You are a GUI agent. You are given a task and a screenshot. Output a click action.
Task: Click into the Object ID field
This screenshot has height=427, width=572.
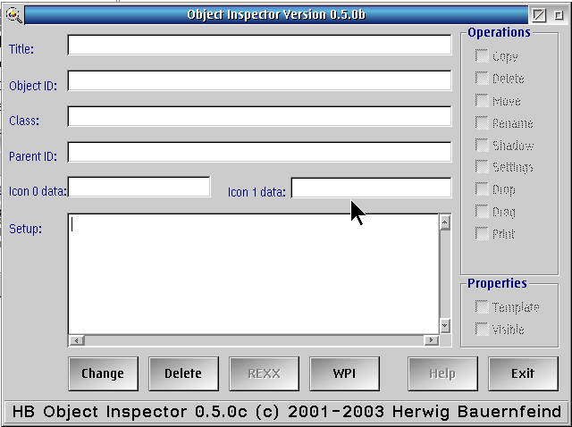tap(259, 81)
